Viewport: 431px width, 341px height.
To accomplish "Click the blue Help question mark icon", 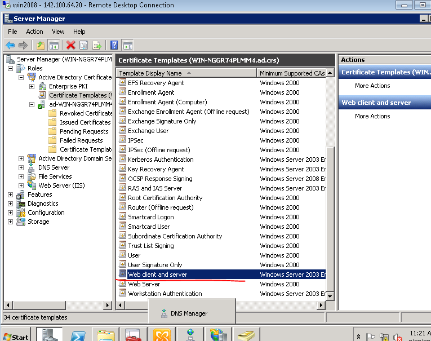I will click(114, 45).
